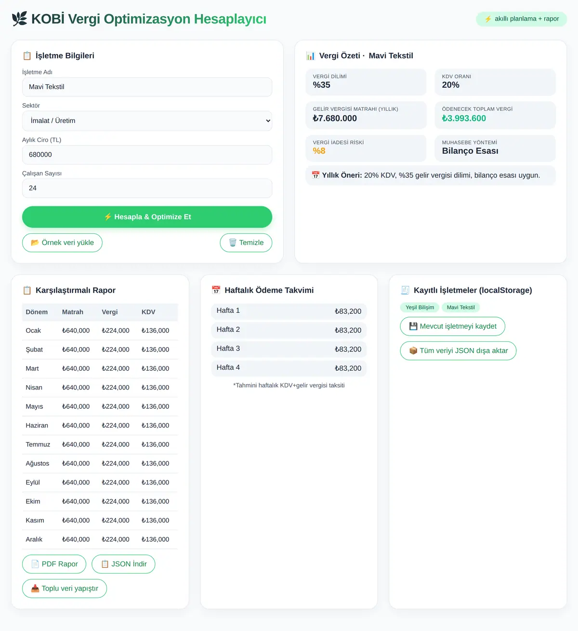
Task: Select the Kasım row
Action: [100, 521]
